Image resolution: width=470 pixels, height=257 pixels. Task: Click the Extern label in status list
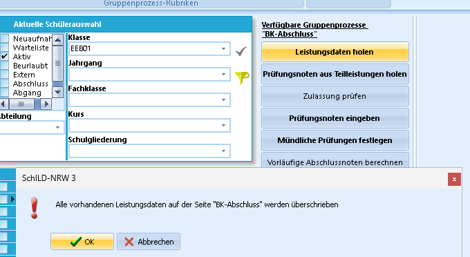pos(24,75)
